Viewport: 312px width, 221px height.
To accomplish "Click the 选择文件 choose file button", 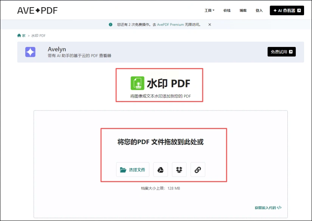I will click(x=133, y=170).
